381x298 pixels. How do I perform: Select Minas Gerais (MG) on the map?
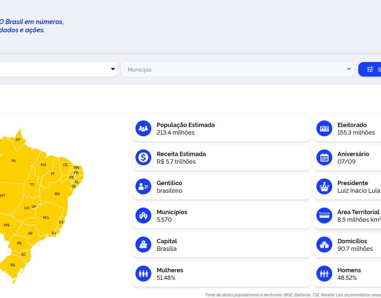pyautogui.click(x=46, y=217)
